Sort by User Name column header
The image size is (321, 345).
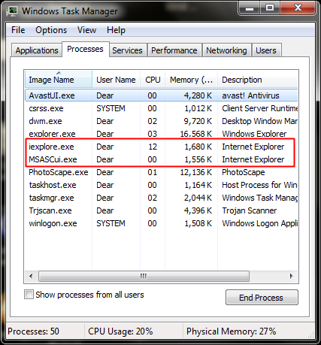click(x=116, y=80)
